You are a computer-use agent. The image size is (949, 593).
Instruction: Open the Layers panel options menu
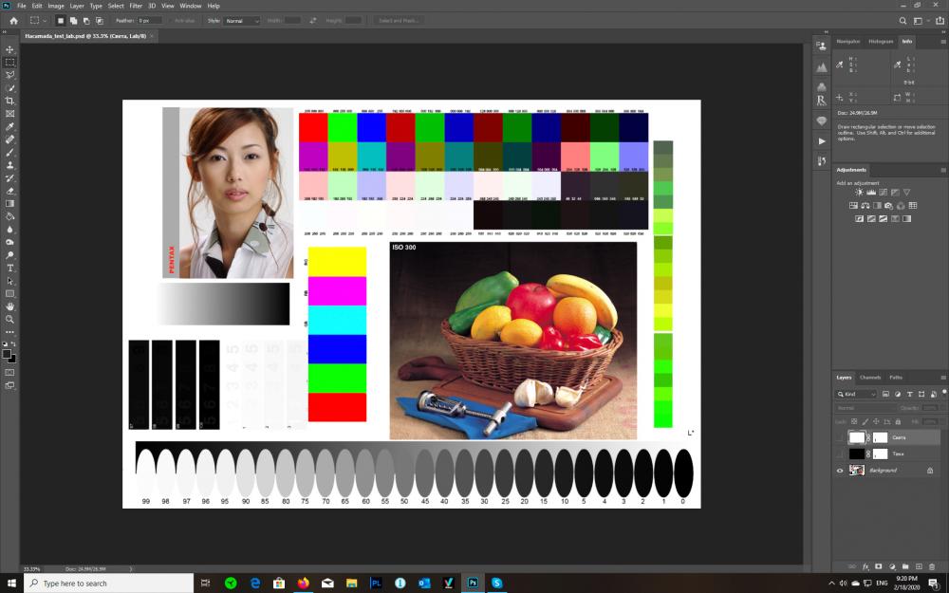[943, 378]
